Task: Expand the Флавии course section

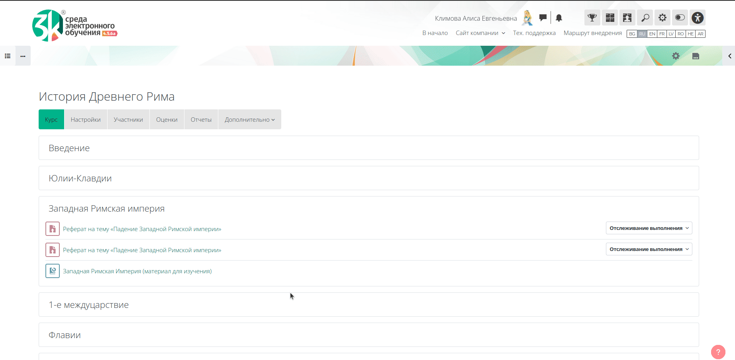Action: 65,335
